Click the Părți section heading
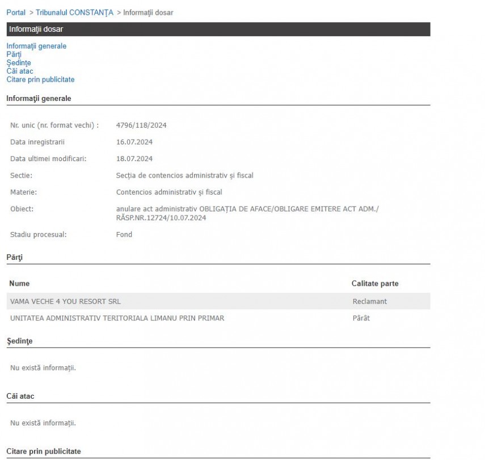This screenshot has height=460, width=485. (15, 258)
